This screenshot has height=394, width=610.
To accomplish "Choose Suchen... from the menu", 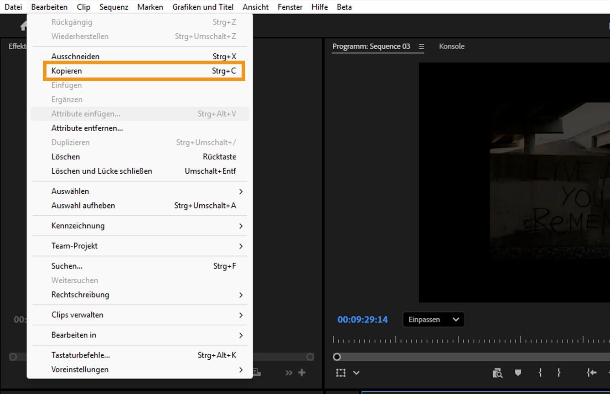I will point(140,266).
